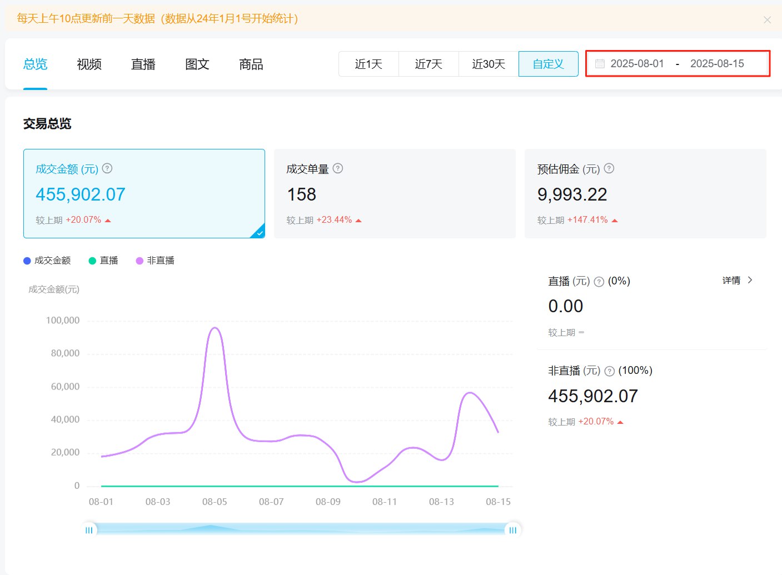Select the 预估佣金 metric card
Viewport: 782px width, 575px height.
tap(645, 193)
